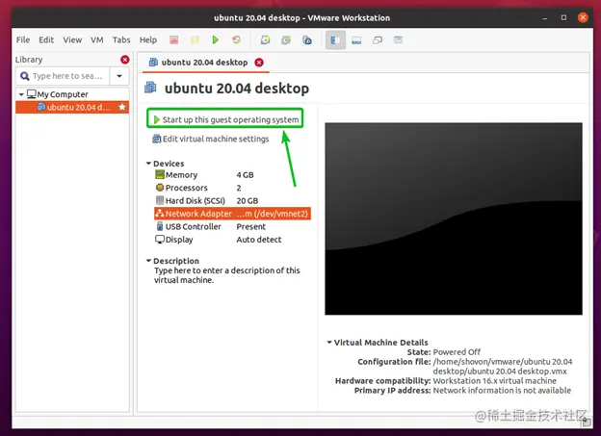Click the full screen toolbar icon
The height and width of the screenshot is (436, 601).
[398, 39]
